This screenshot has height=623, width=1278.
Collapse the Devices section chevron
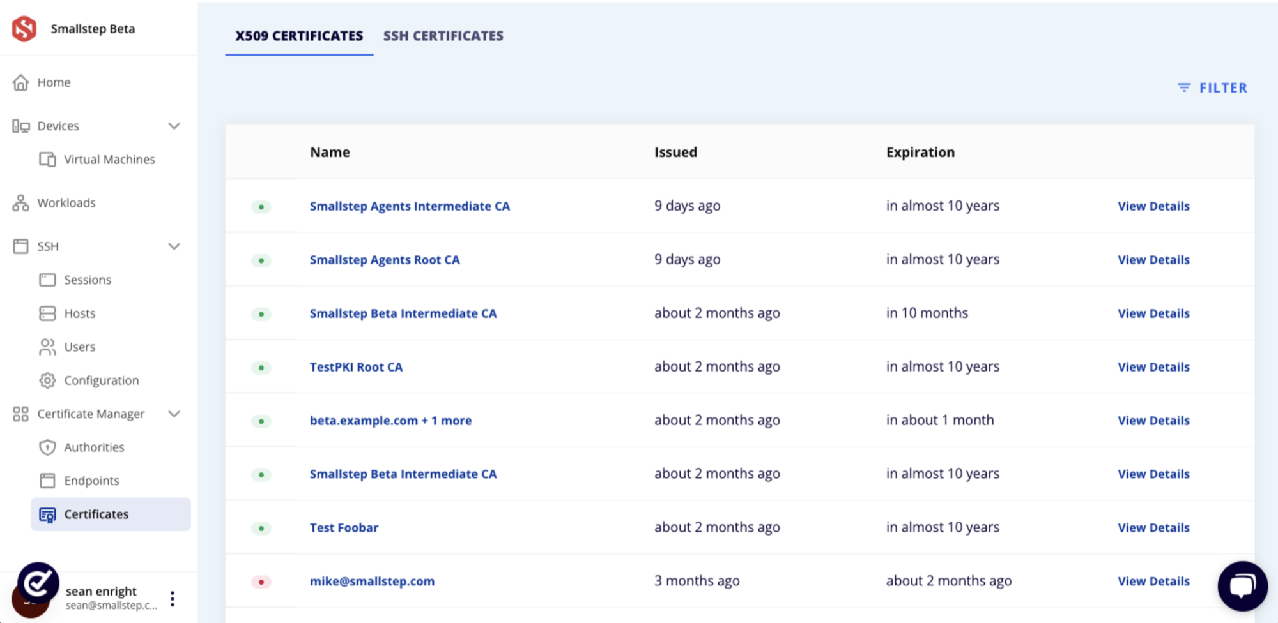click(174, 126)
